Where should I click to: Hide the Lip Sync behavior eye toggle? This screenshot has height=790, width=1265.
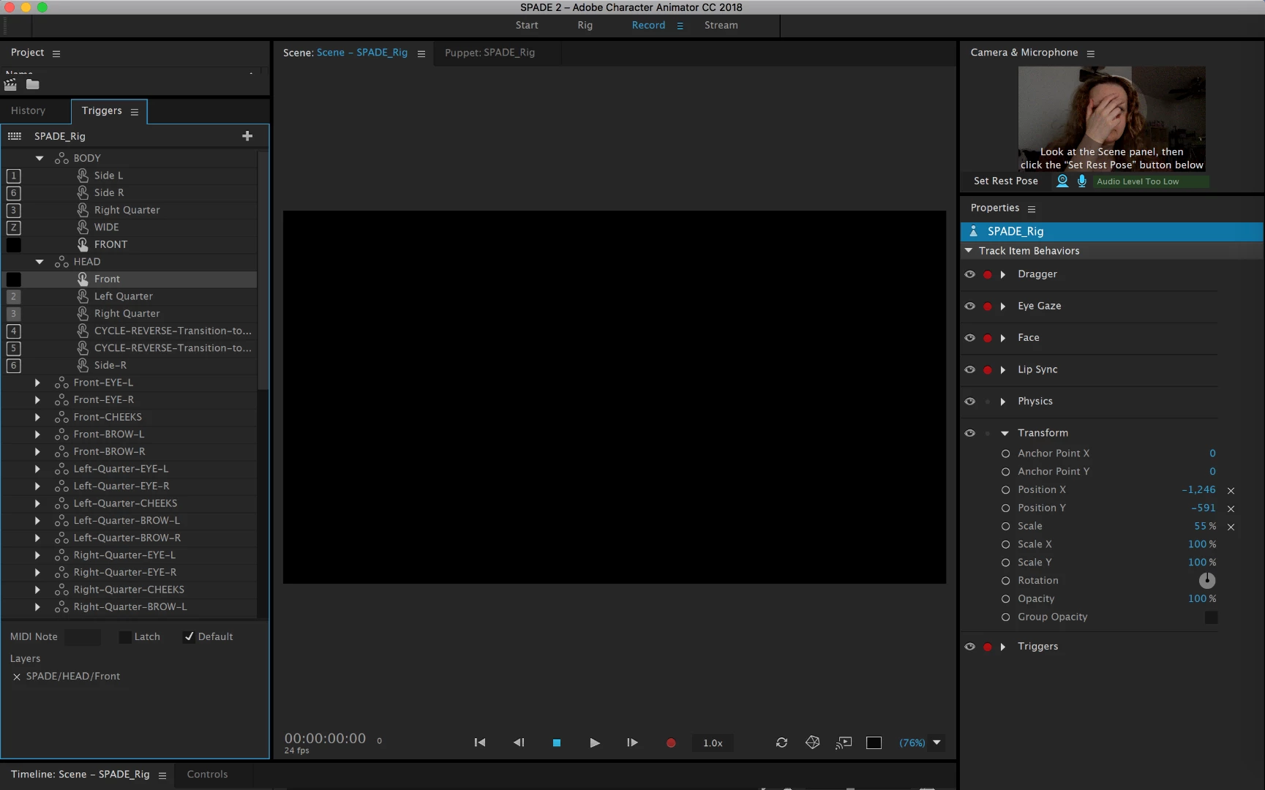pos(969,369)
